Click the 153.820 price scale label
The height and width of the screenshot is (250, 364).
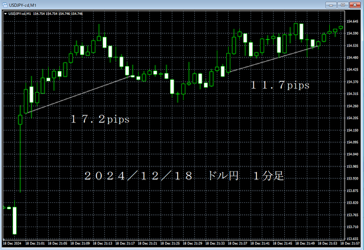352,203
